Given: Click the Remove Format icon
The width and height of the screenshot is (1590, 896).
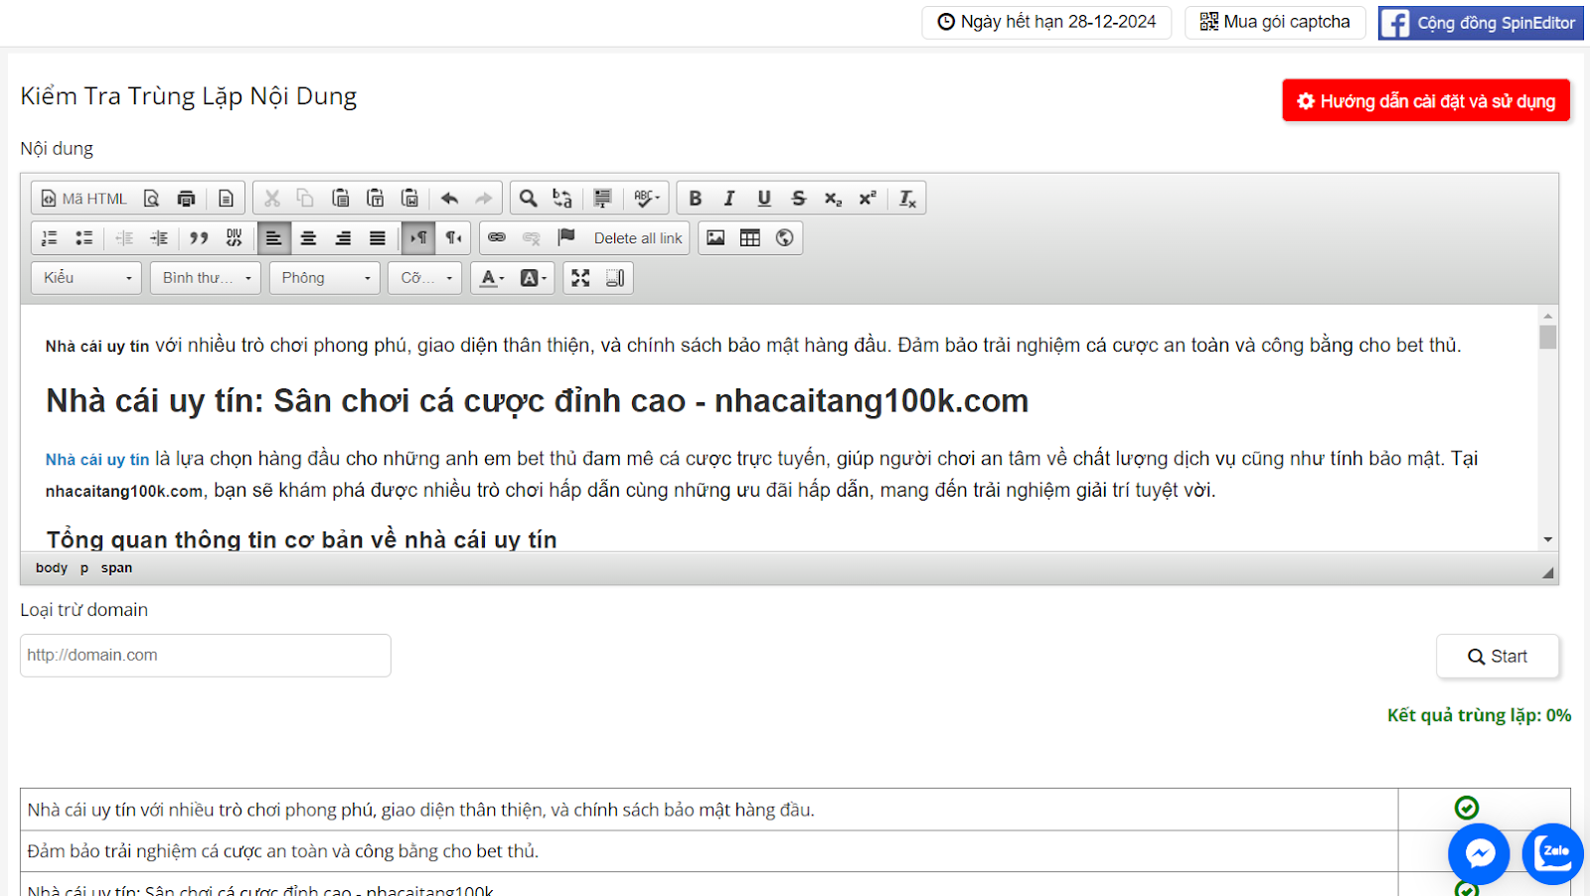Looking at the screenshot, I should pyautogui.click(x=907, y=199).
